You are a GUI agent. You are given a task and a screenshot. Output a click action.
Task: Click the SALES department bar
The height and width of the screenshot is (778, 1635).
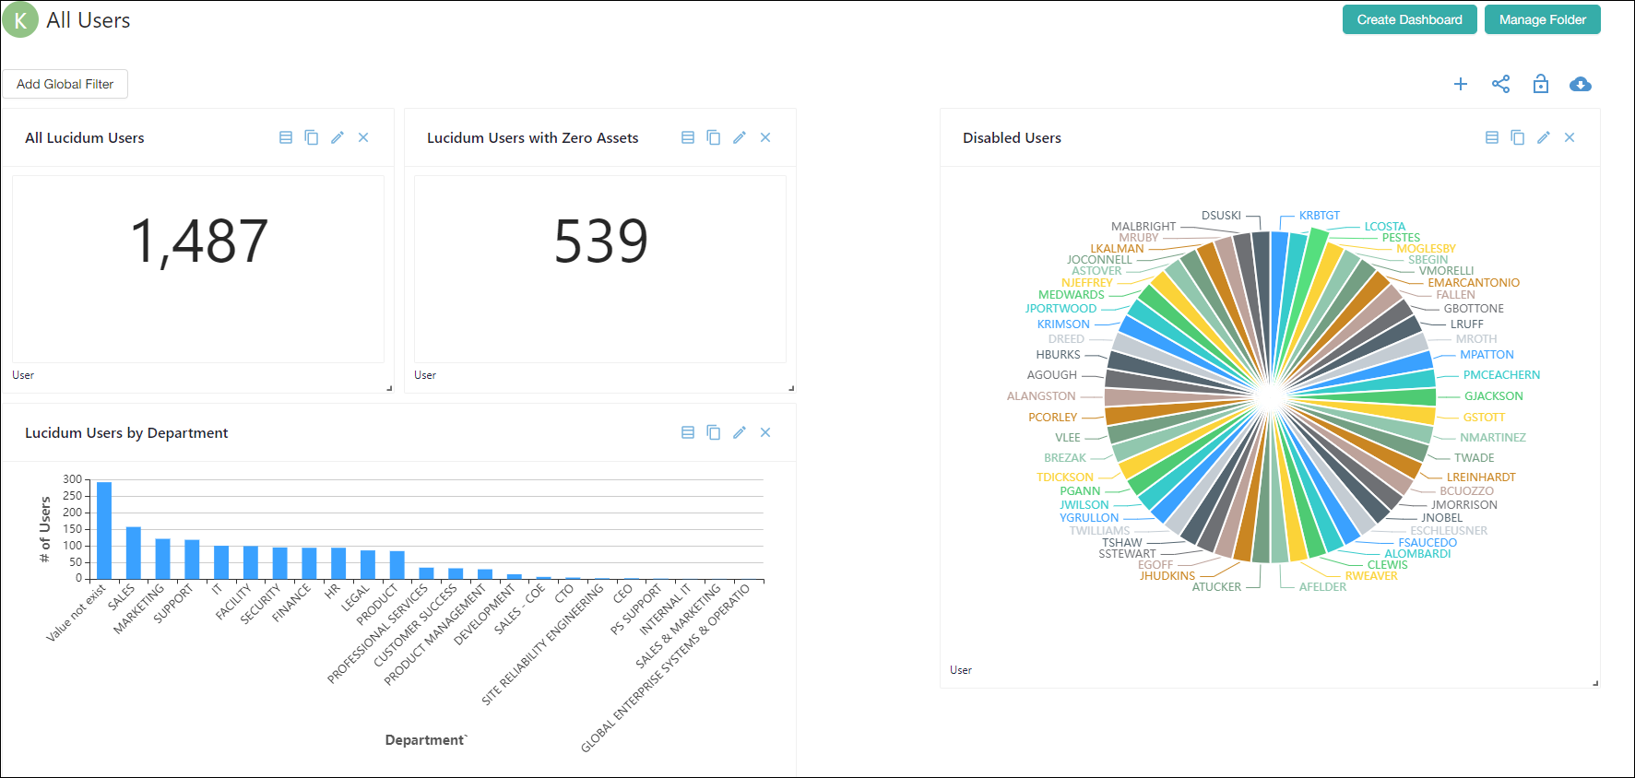pos(134,552)
